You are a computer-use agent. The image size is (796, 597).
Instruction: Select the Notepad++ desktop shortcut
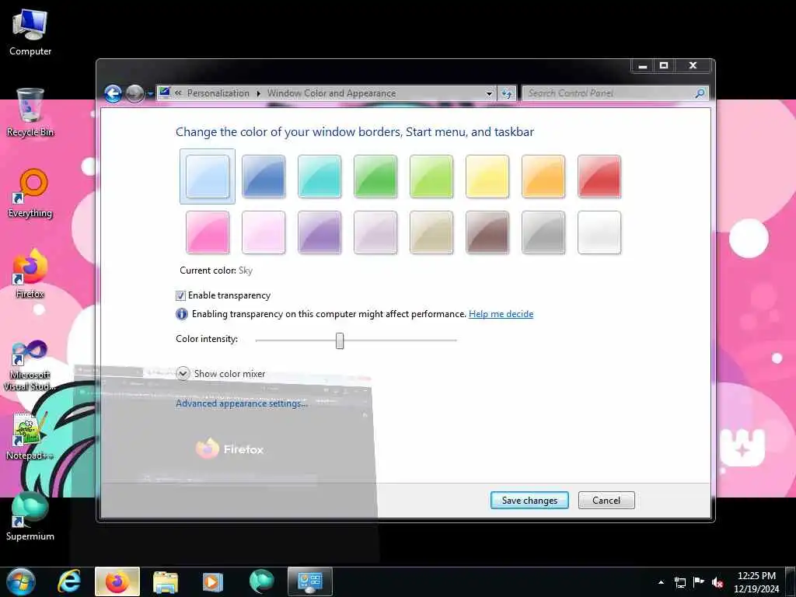coord(30,437)
